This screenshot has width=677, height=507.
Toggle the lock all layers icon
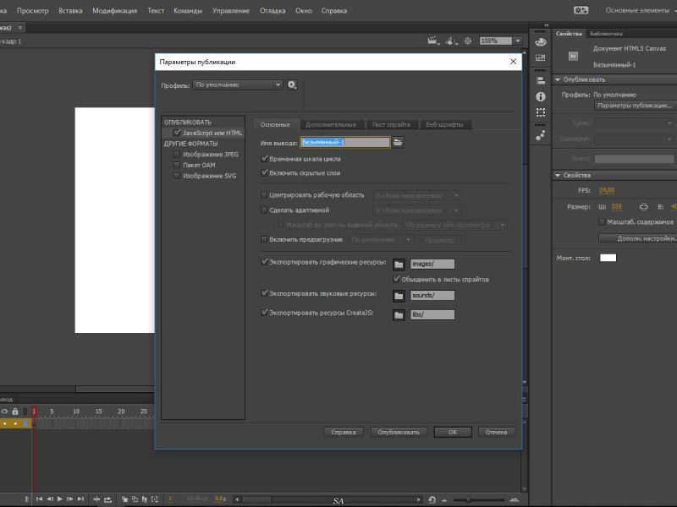point(15,412)
